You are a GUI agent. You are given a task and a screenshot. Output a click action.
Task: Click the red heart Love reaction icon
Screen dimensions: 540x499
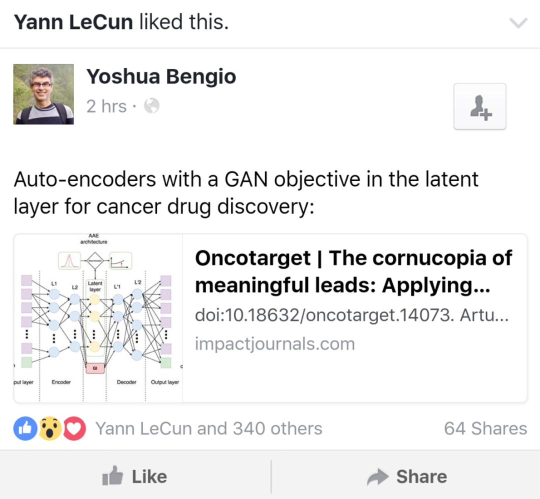click(74, 428)
